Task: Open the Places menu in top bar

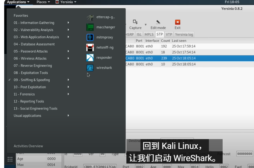Action: tap(43, 2)
